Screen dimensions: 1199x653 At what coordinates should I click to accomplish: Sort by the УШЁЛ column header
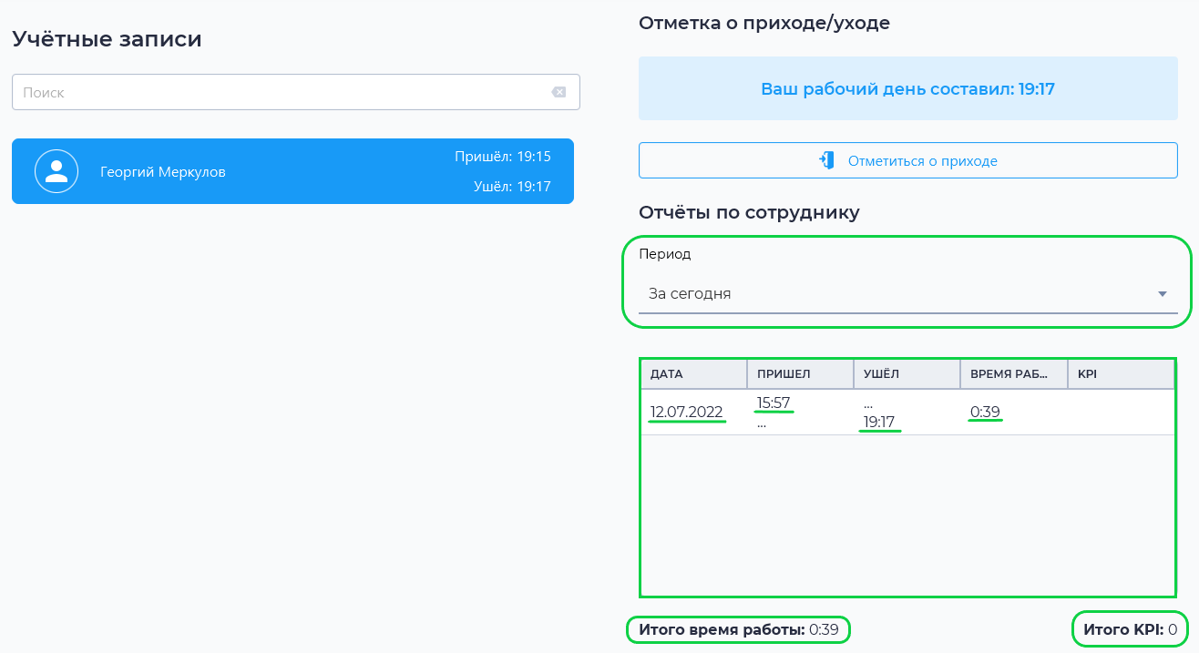pyautogui.click(x=907, y=373)
